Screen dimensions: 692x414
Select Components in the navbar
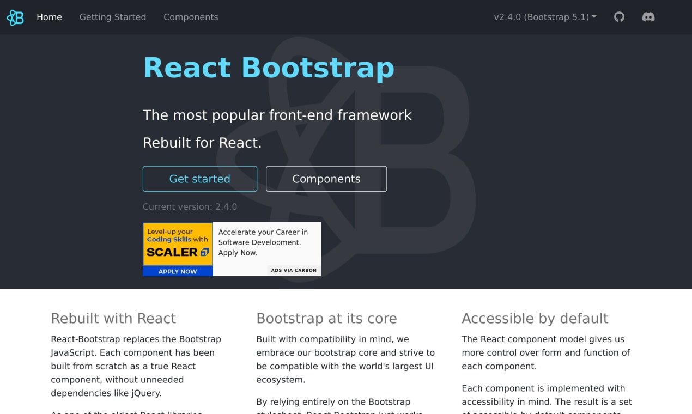191,17
